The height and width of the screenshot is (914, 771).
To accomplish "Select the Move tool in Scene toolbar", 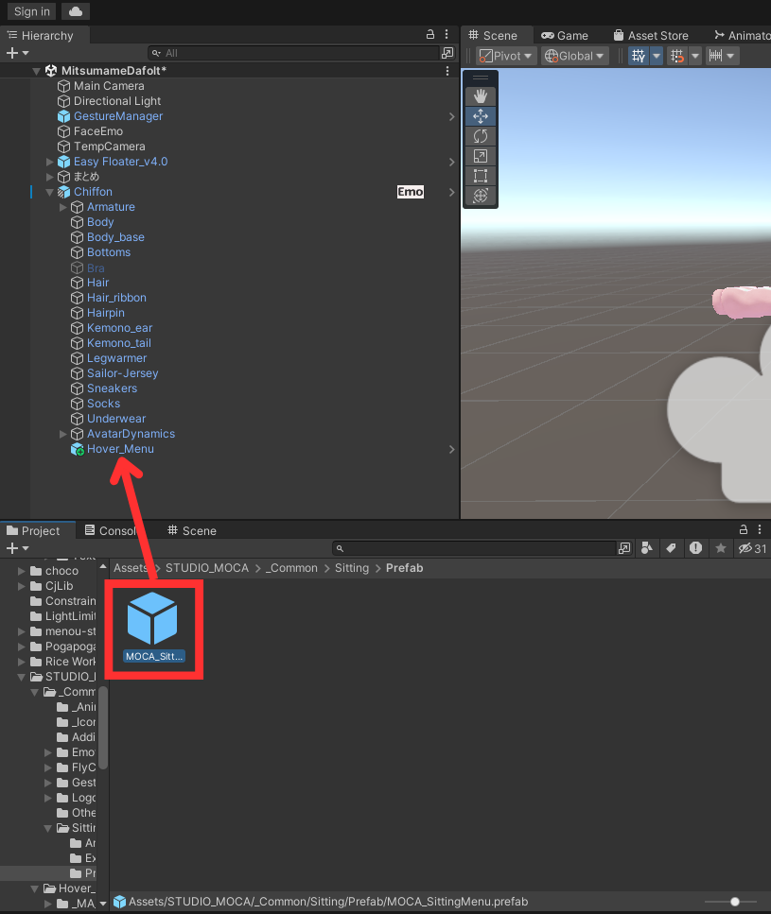I will (481, 116).
